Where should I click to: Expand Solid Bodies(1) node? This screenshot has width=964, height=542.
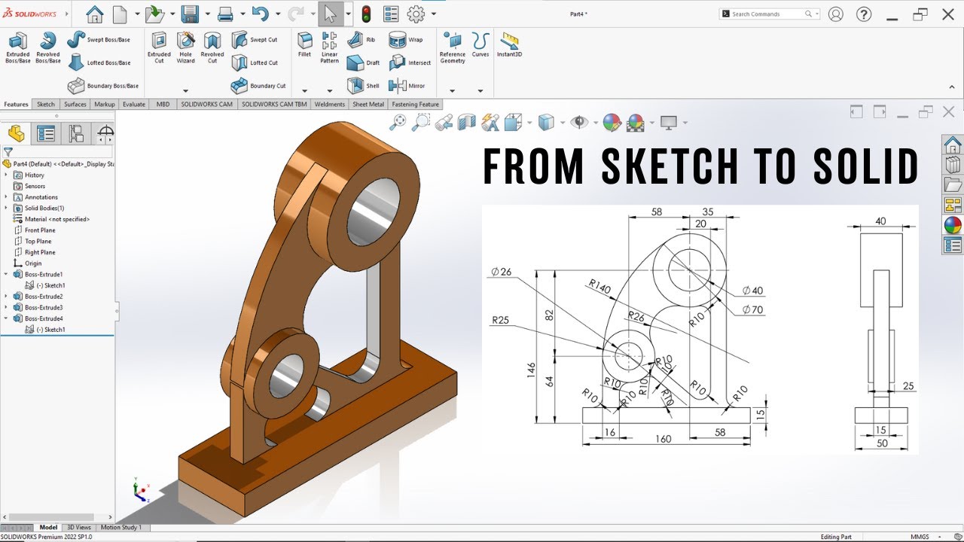(x=7, y=208)
